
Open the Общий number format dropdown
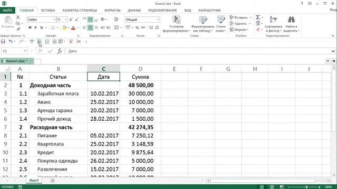[158, 19]
